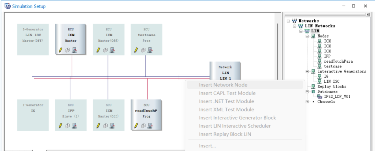The width and height of the screenshot is (375, 151).
Task: Select Nodes label in tree
Action: (323, 36)
